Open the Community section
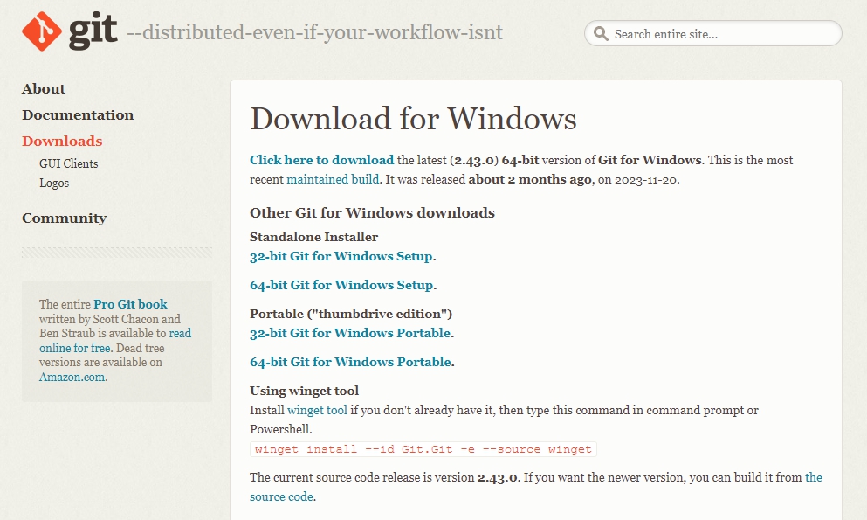Screen dimensions: 867x520 (x=64, y=218)
